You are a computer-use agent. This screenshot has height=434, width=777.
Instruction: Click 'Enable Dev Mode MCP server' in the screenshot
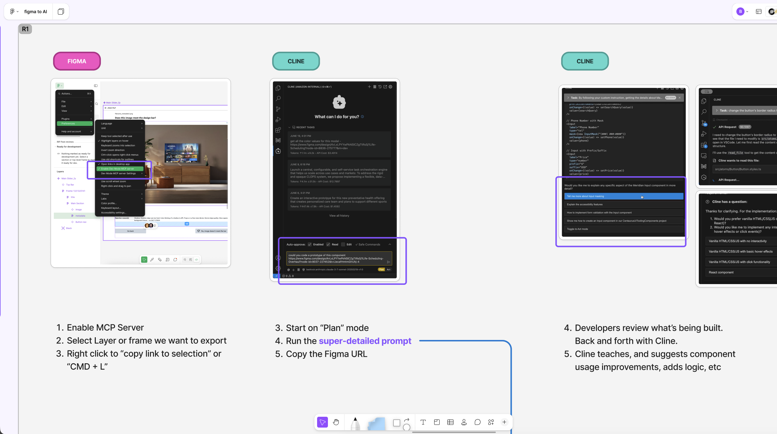pos(120,169)
